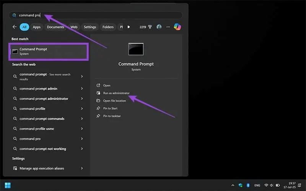Screen dimensions: 306x191
Task: Switch to the Folders filter tab
Action: coord(108,27)
